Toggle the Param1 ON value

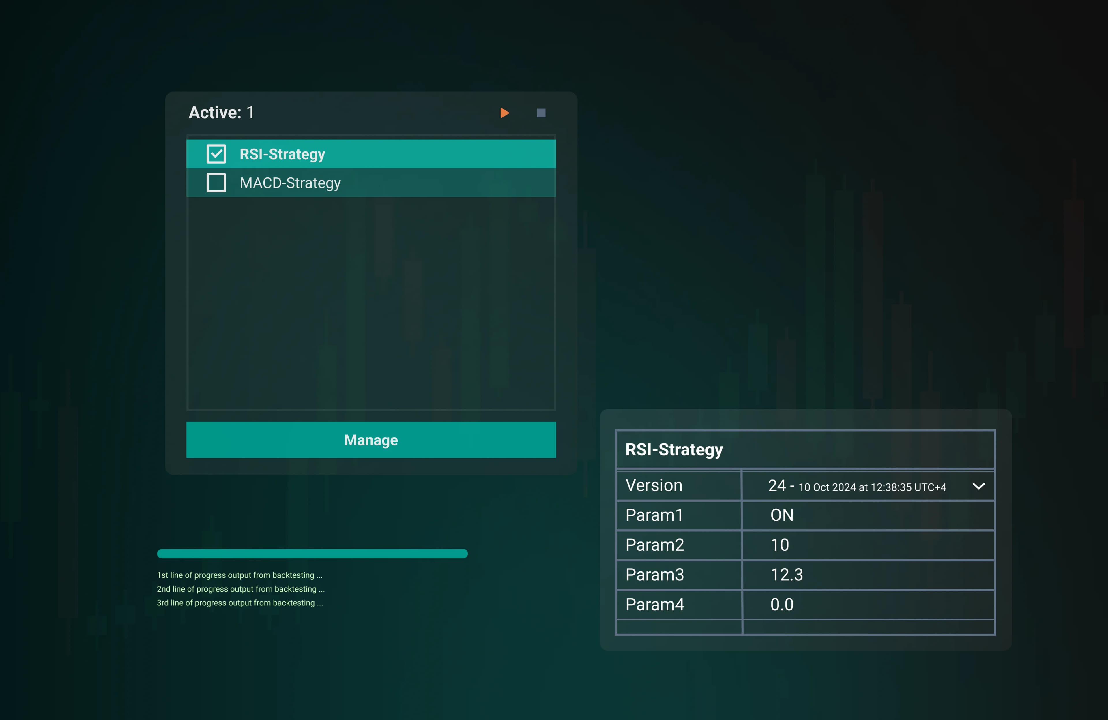782,515
